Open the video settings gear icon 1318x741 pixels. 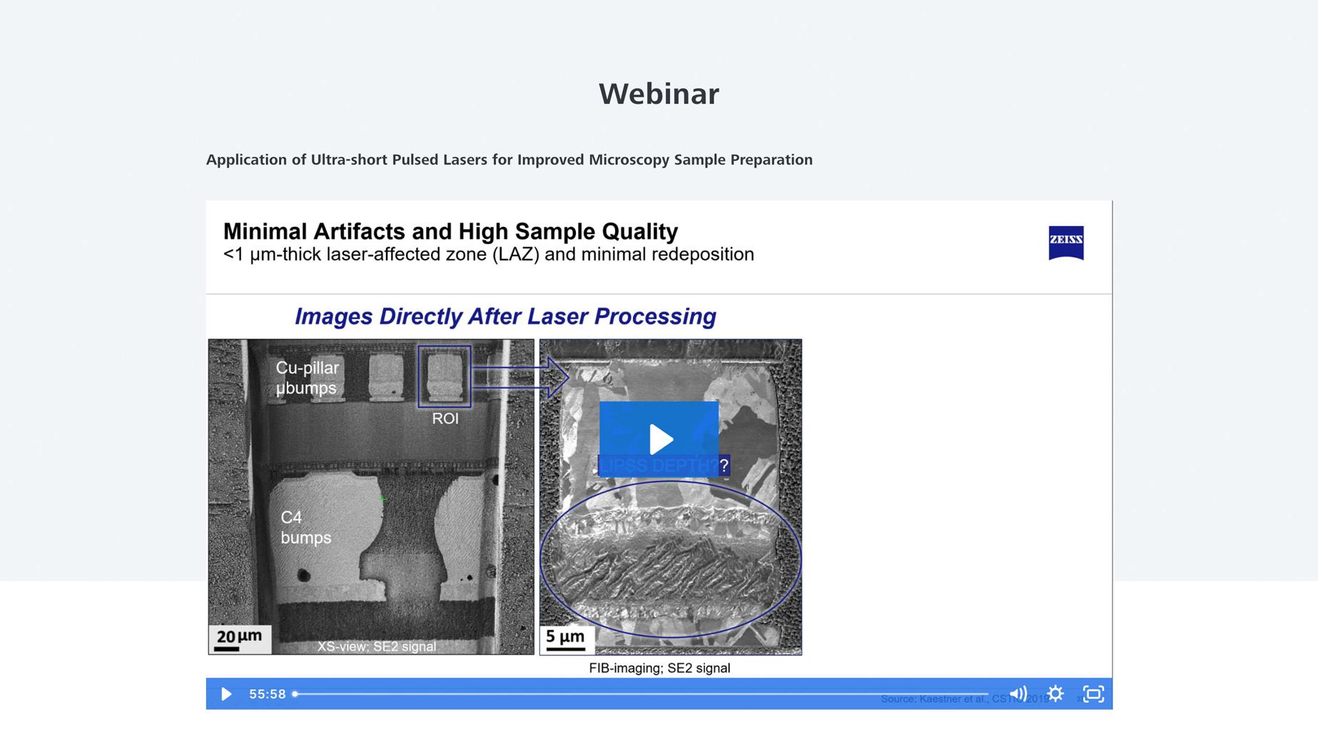click(1055, 693)
